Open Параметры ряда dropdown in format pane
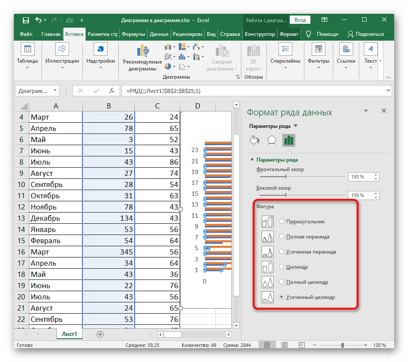 pos(296,126)
